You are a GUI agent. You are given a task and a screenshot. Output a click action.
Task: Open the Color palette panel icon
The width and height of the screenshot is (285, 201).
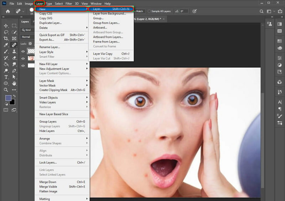pyautogui.click(x=280, y=48)
